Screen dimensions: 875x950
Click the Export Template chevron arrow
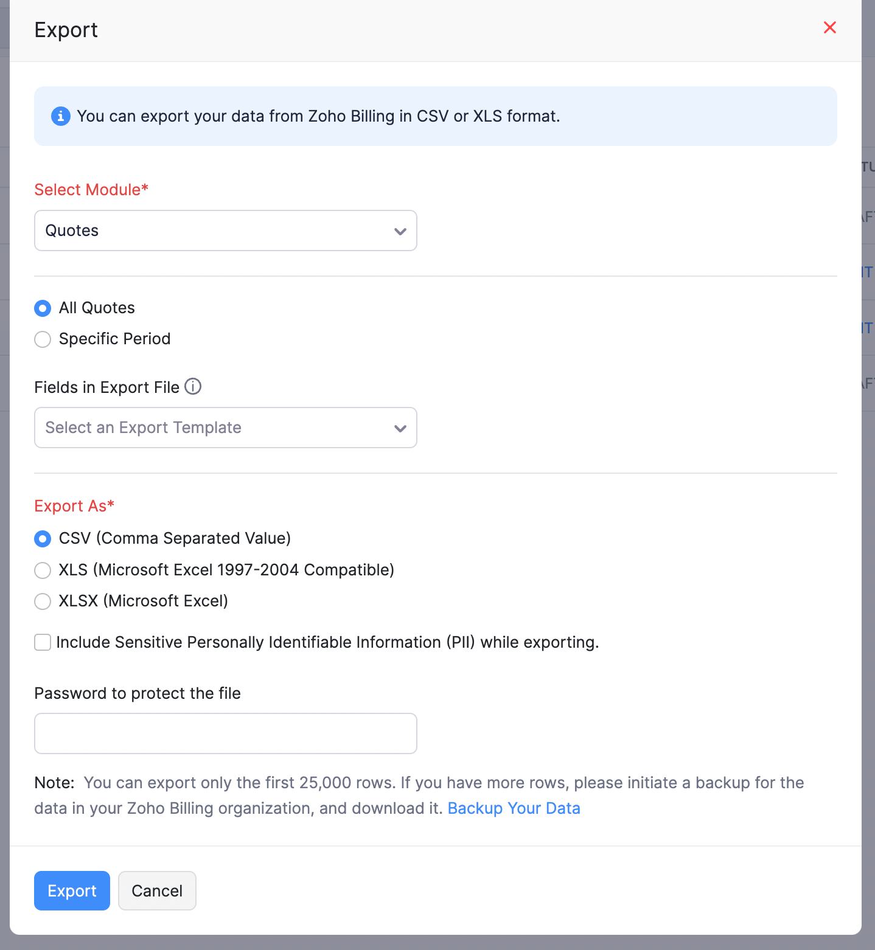(x=400, y=428)
